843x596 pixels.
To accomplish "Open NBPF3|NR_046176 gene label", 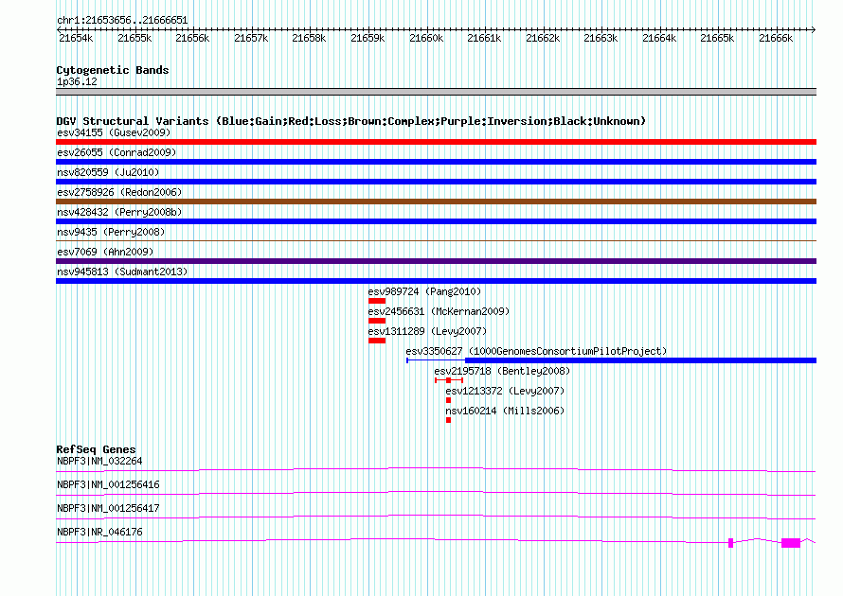I will [99, 532].
